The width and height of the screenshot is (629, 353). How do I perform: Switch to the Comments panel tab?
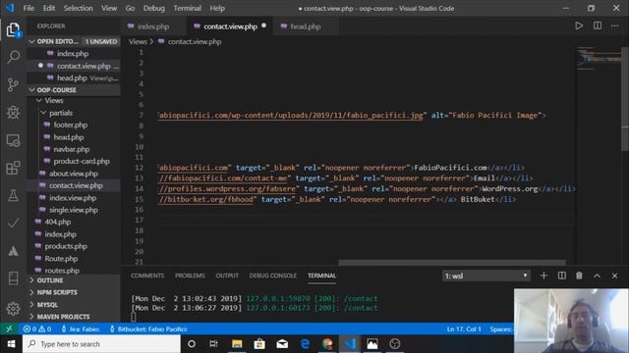[x=147, y=276]
